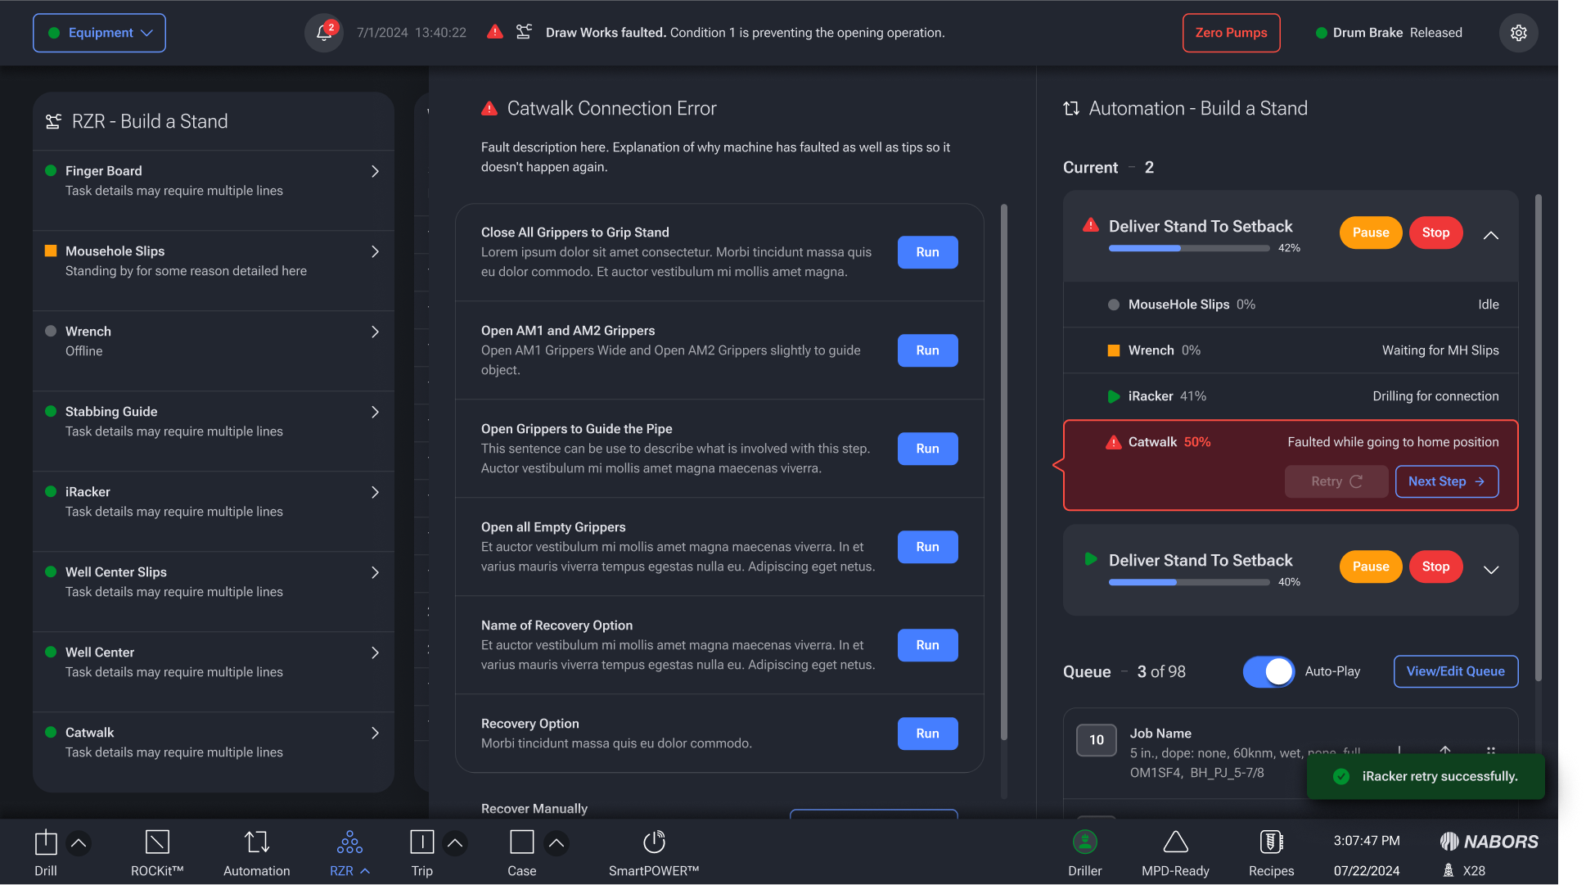
Task: Open the RZR tab
Action: pos(349,851)
